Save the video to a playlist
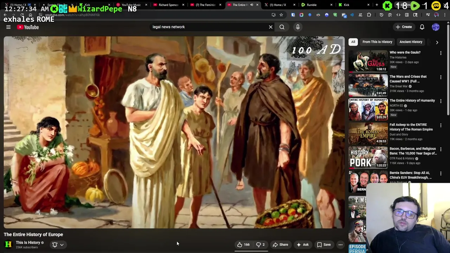The height and width of the screenshot is (253, 450). [x=324, y=245]
